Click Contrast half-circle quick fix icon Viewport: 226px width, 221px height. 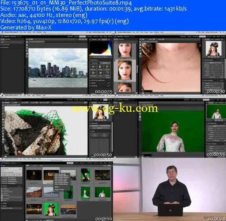100,67
